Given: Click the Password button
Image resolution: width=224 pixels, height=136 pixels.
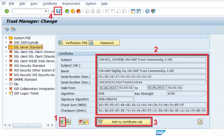Looking at the screenshot, I should [x=104, y=43].
